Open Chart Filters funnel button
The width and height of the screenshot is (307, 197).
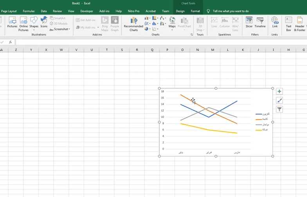(279, 109)
